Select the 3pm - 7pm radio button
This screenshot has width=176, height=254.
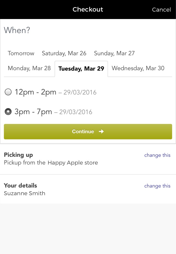(8, 112)
